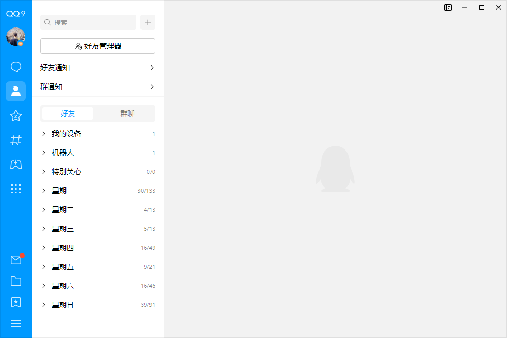The width and height of the screenshot is (507, 338).
Task: Expand the 星期一 friend group
Action: [62, 191]
